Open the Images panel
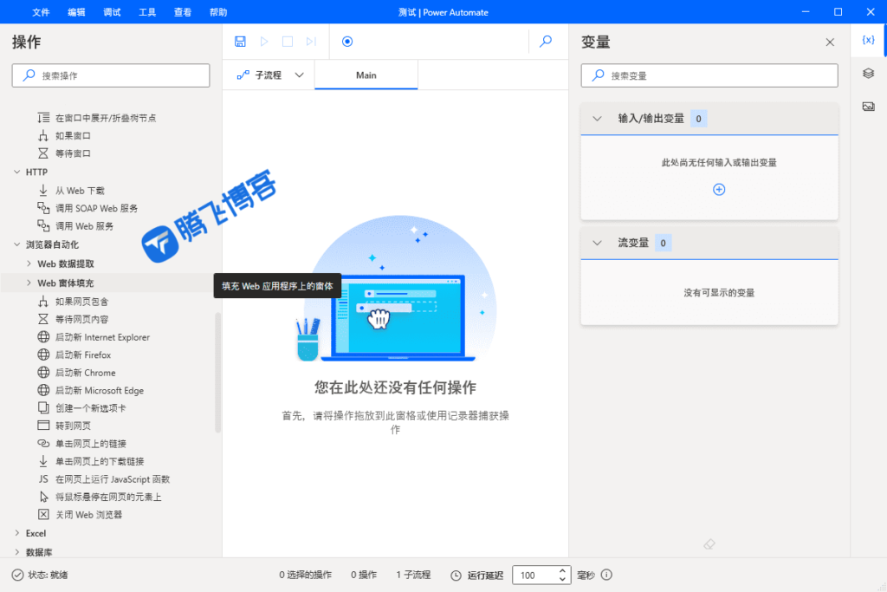 tap(870, 106)
